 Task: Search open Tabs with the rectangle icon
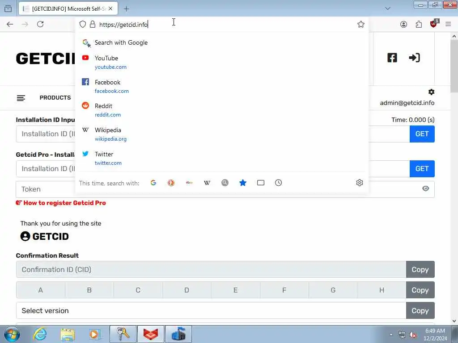(261, 183)
